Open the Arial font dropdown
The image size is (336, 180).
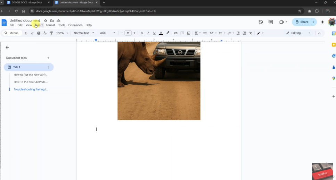108,33
